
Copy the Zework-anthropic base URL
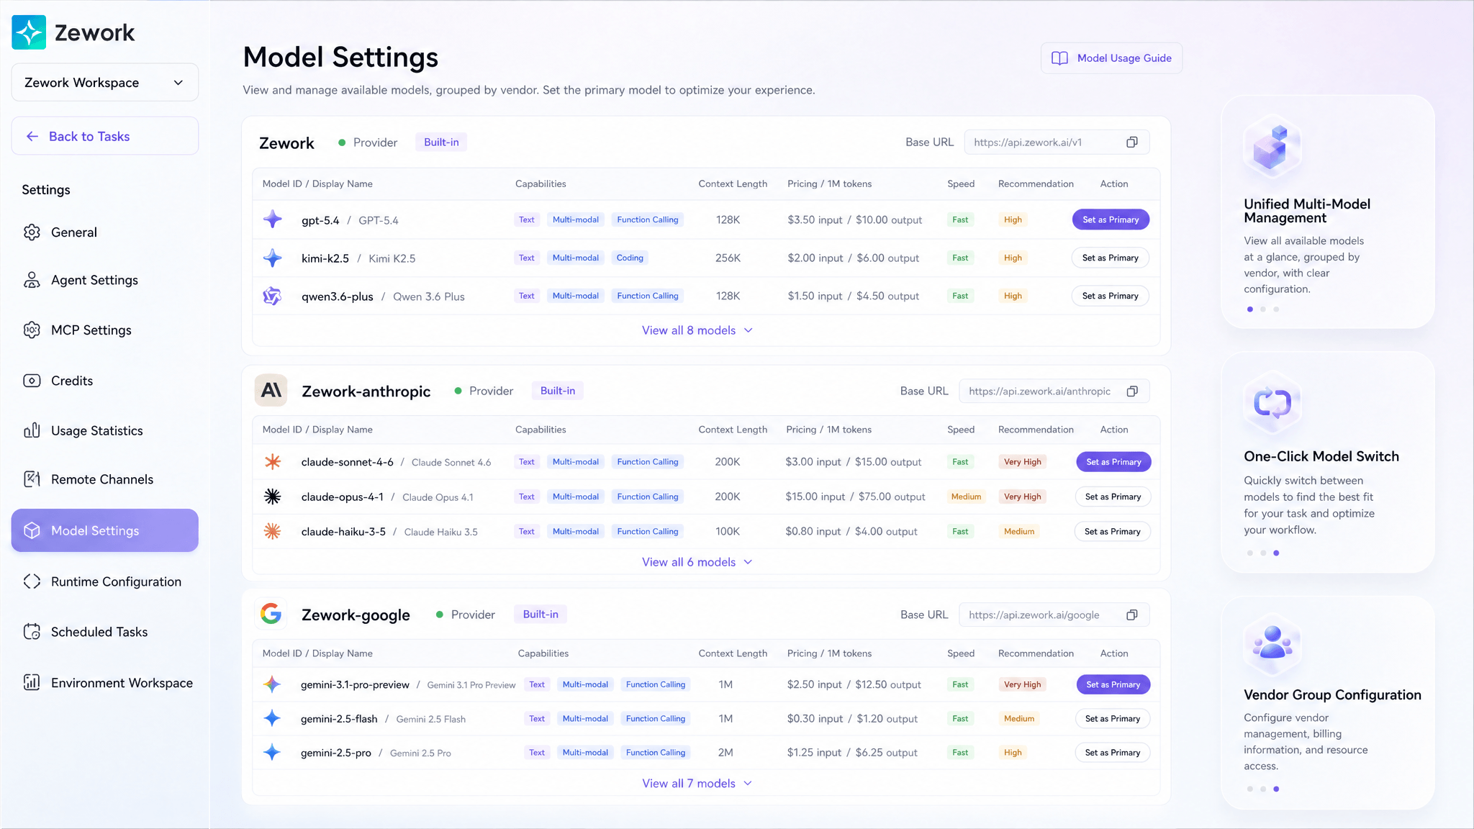[x=1132, y=391]
